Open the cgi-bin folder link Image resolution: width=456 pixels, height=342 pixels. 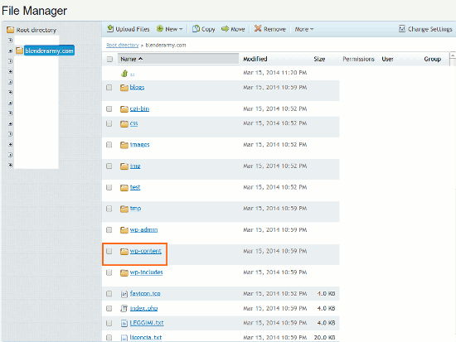pos(139,108)
